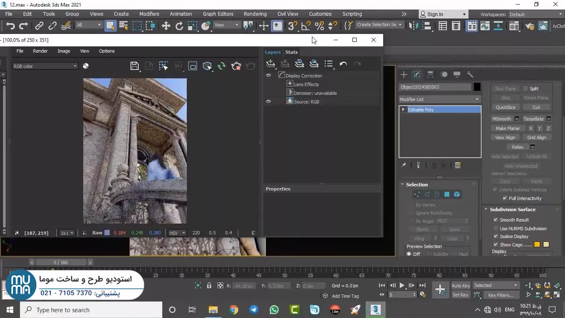Viewport: 565px width, 318px height.
Task: Click the MSmooth button
Action: (x=502, y=119)
